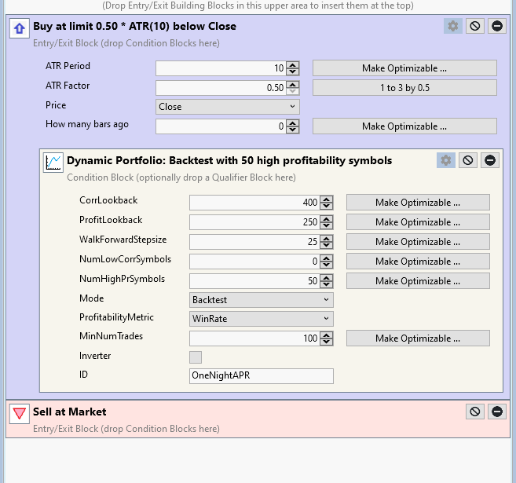This screenshot has height=483, width=516.
Task: Click the CorrLookback value field showing 400
Action: point(254,203)
